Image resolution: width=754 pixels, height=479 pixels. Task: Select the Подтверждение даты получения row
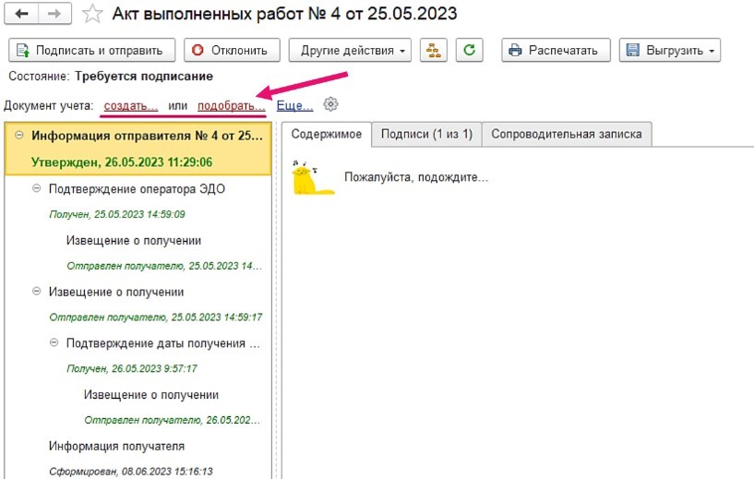163,343
